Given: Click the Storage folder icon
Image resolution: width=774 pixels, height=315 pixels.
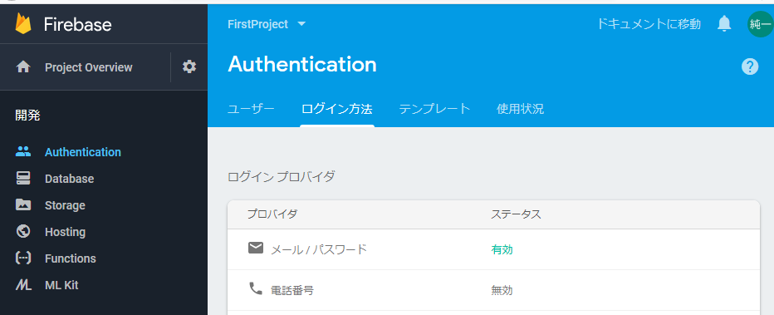Looking at the screenshot, I should 23,205.
